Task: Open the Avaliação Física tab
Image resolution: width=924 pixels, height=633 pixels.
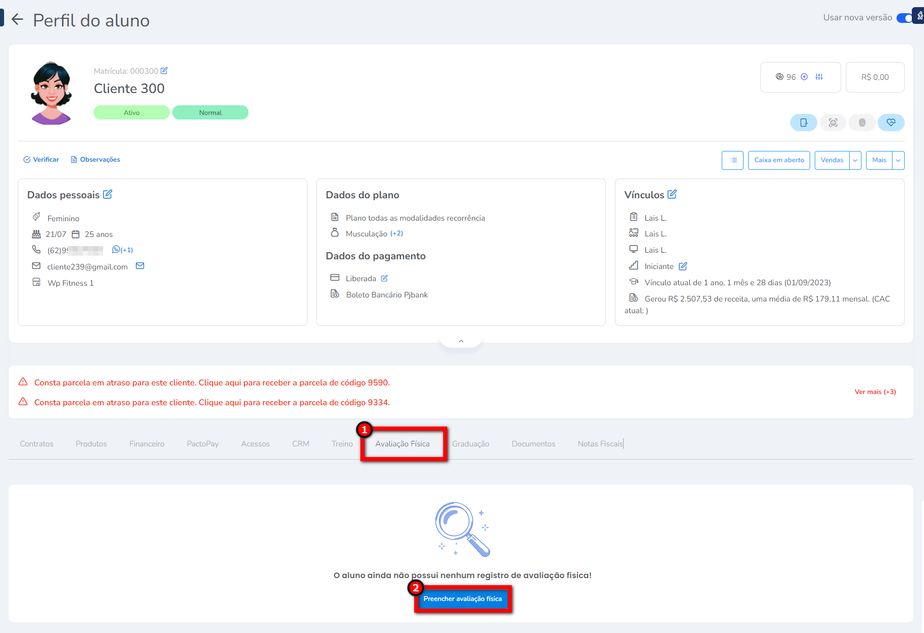Action: (403, 444)
